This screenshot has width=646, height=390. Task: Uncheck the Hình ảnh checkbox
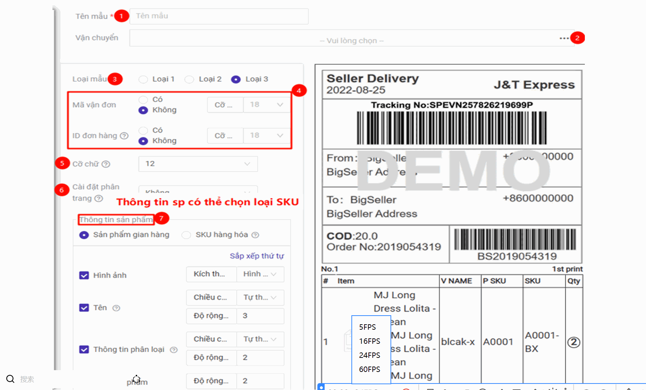pyautogui.click(x=84, y=276)
